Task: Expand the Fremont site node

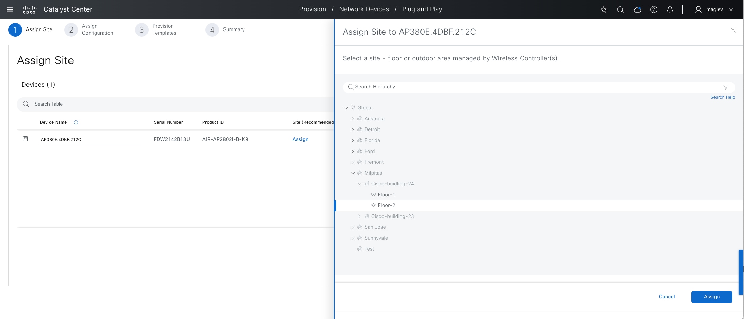Action: [353, 162]
